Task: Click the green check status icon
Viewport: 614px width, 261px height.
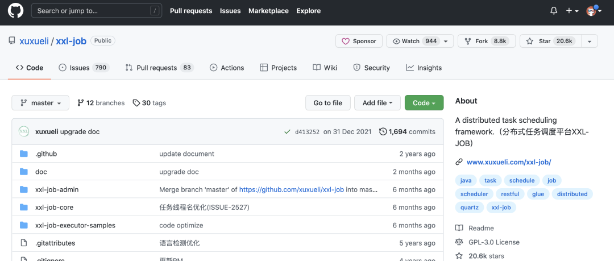Action: 288,132
